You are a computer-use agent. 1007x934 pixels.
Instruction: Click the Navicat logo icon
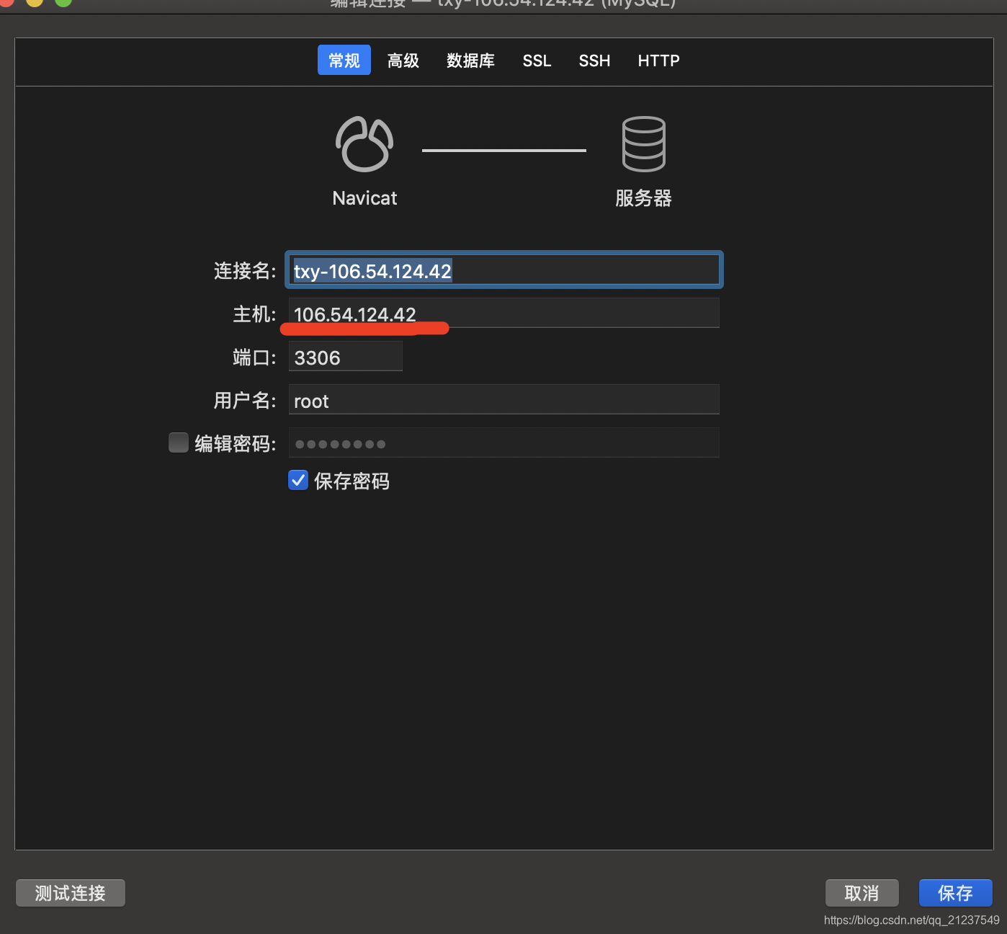pyautogui.click(x=364, y=144)
